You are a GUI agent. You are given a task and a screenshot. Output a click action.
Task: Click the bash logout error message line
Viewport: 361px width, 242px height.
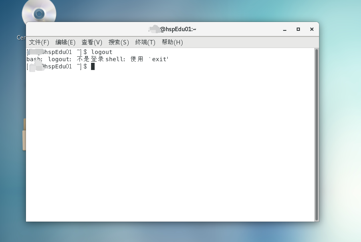[97, 59]
